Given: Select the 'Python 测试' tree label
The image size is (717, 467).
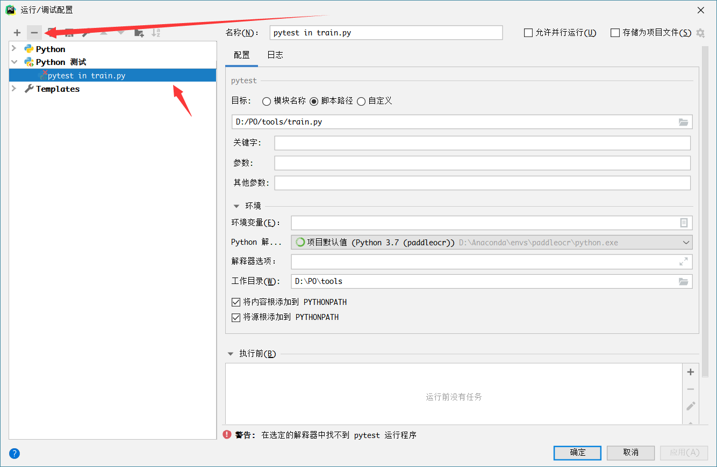Looking at the screenshot, I should pyautogui.click(x=61, y=62).
